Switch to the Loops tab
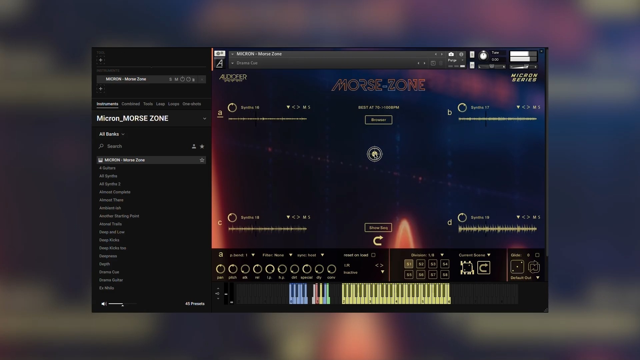Viewport: 640px width, 360px height. coord(174,104)
